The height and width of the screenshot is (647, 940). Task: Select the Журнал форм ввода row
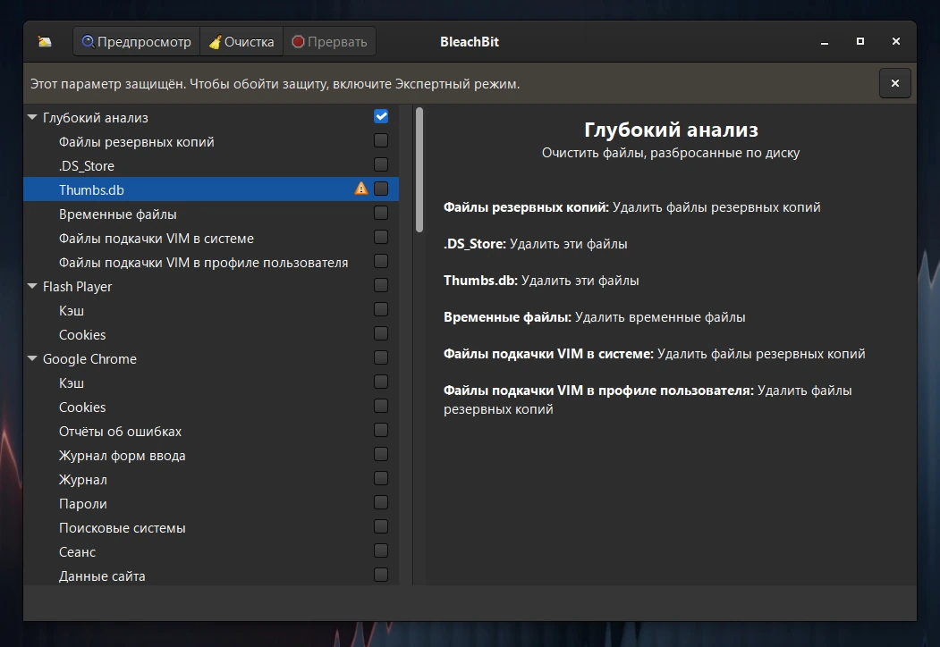[211, 455]
